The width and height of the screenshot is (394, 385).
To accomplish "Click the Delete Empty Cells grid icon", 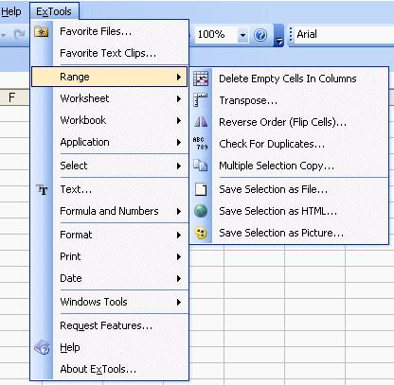I will pos(201,79).
